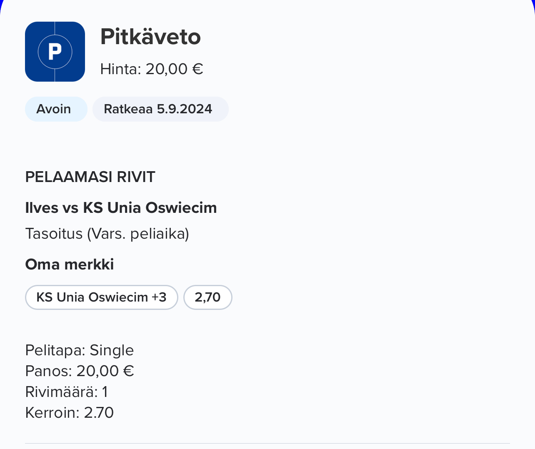The width and height of the screenshot is (535, 449).
Task: Click the horizontal divider below Kerroin
Action: tap(267, 443)
